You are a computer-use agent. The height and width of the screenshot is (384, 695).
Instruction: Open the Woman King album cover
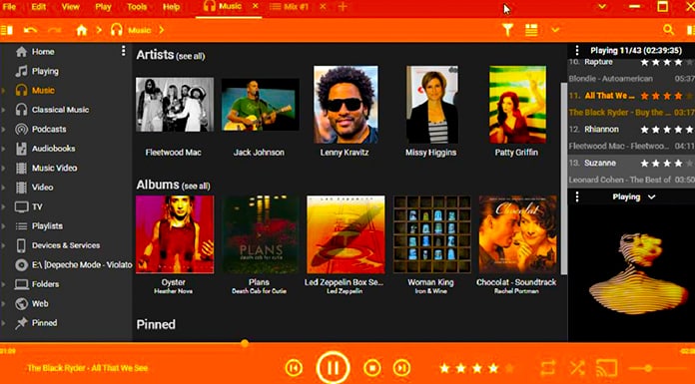coord(432,234)
